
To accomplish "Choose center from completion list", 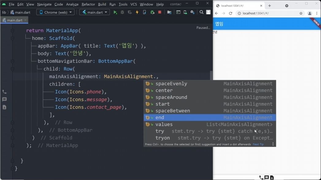I will (210, 90).
